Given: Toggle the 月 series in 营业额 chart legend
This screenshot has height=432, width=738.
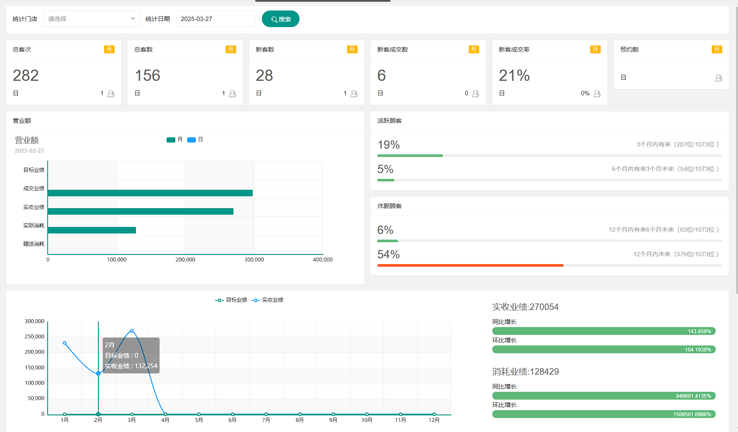Looking at the screenshot, I should 174,139.
